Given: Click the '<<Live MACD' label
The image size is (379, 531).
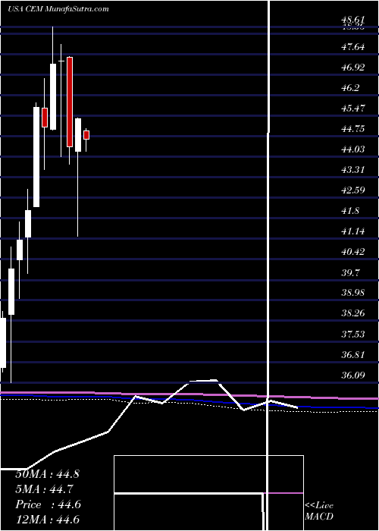Looking at the screenshot, I should (x=319, y=511).
